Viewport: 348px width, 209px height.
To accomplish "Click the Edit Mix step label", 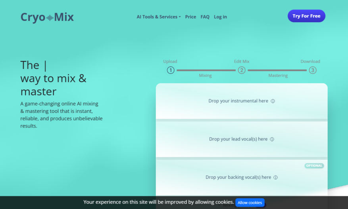I will [x=242, y=61].
